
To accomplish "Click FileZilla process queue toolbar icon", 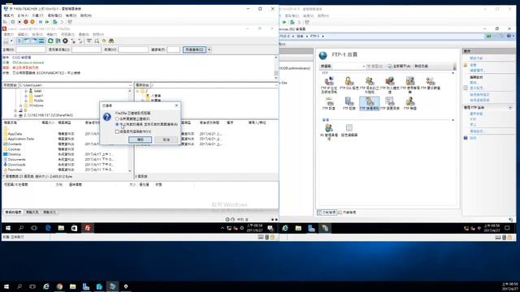I will click(58, 41).
